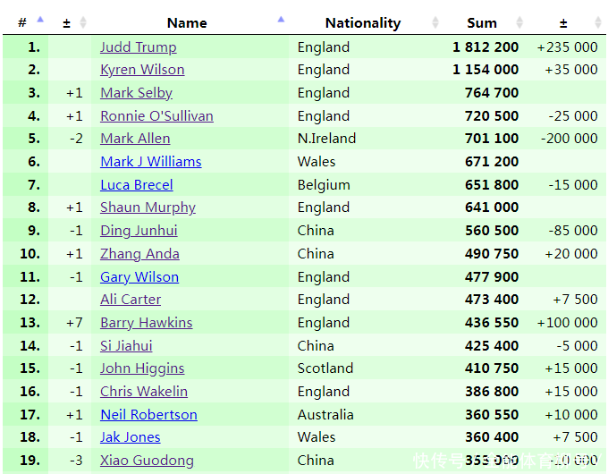Screen dimensions: 608x474
Task: Open Neil Robertson's player link
Action: click(148, 414)
